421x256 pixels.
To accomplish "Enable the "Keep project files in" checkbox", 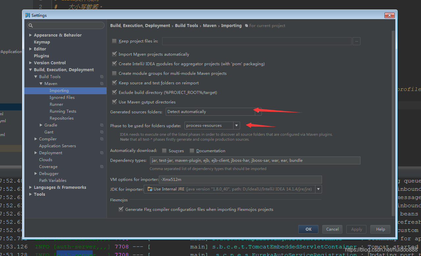I will (114, 41).
